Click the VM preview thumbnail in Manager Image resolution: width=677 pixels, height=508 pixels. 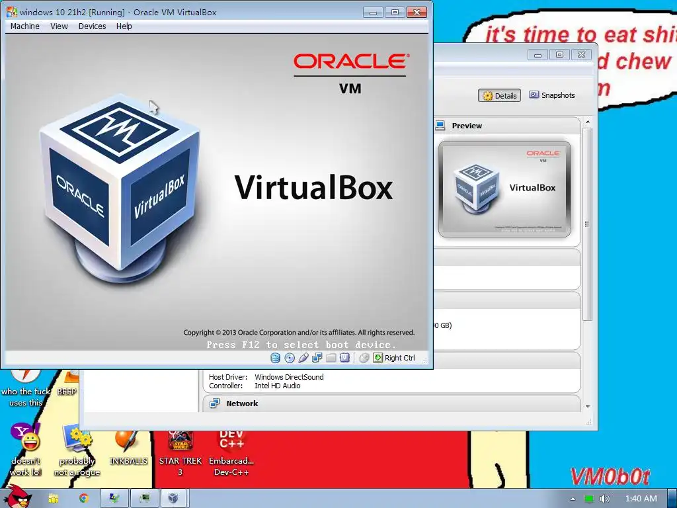(x=504, y=189)
